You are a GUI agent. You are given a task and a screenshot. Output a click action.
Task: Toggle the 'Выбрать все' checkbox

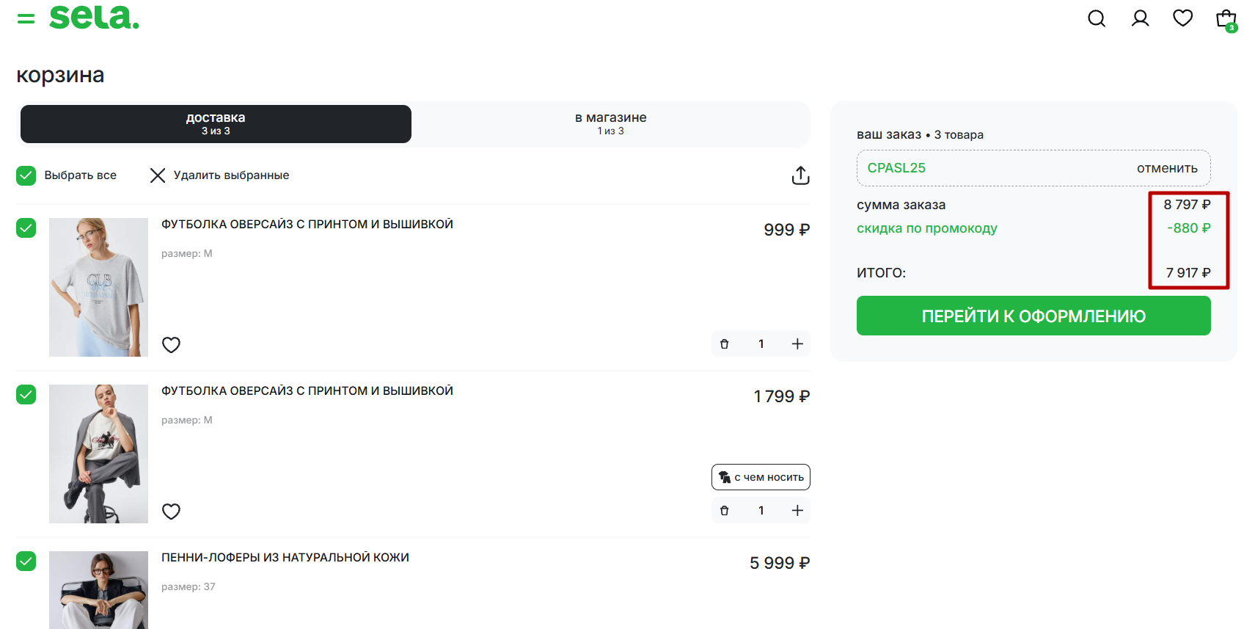click(x=26, y=175)
